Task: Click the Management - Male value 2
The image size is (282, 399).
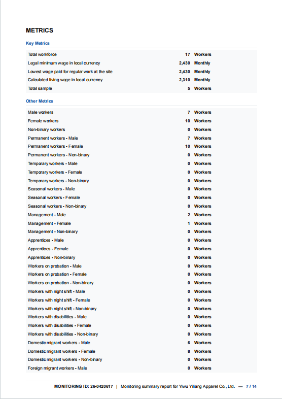Action: [189, 215]
